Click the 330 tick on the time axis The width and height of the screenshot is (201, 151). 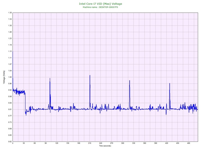click(x=133, y=143)
